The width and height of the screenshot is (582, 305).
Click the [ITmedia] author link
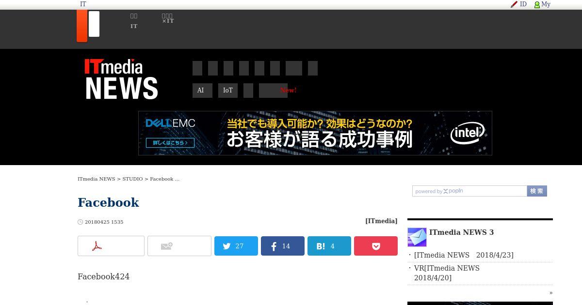tap(381, 221)
